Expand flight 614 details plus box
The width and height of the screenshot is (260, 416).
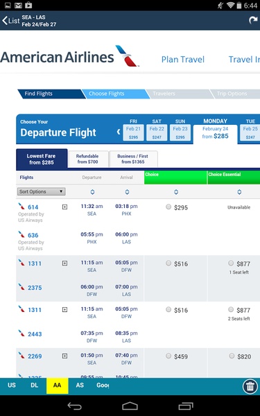(x=64, y=207)
